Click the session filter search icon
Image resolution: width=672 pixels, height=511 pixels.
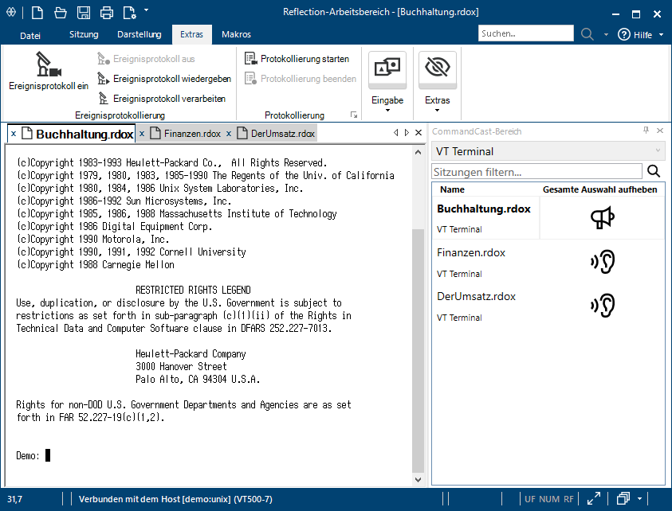coord(654,171)
